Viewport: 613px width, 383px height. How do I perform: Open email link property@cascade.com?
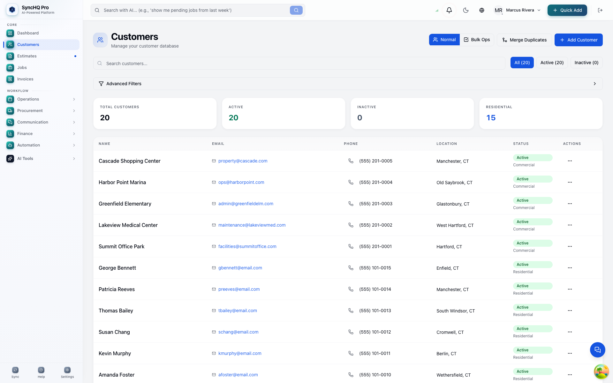tap(243, 161)
